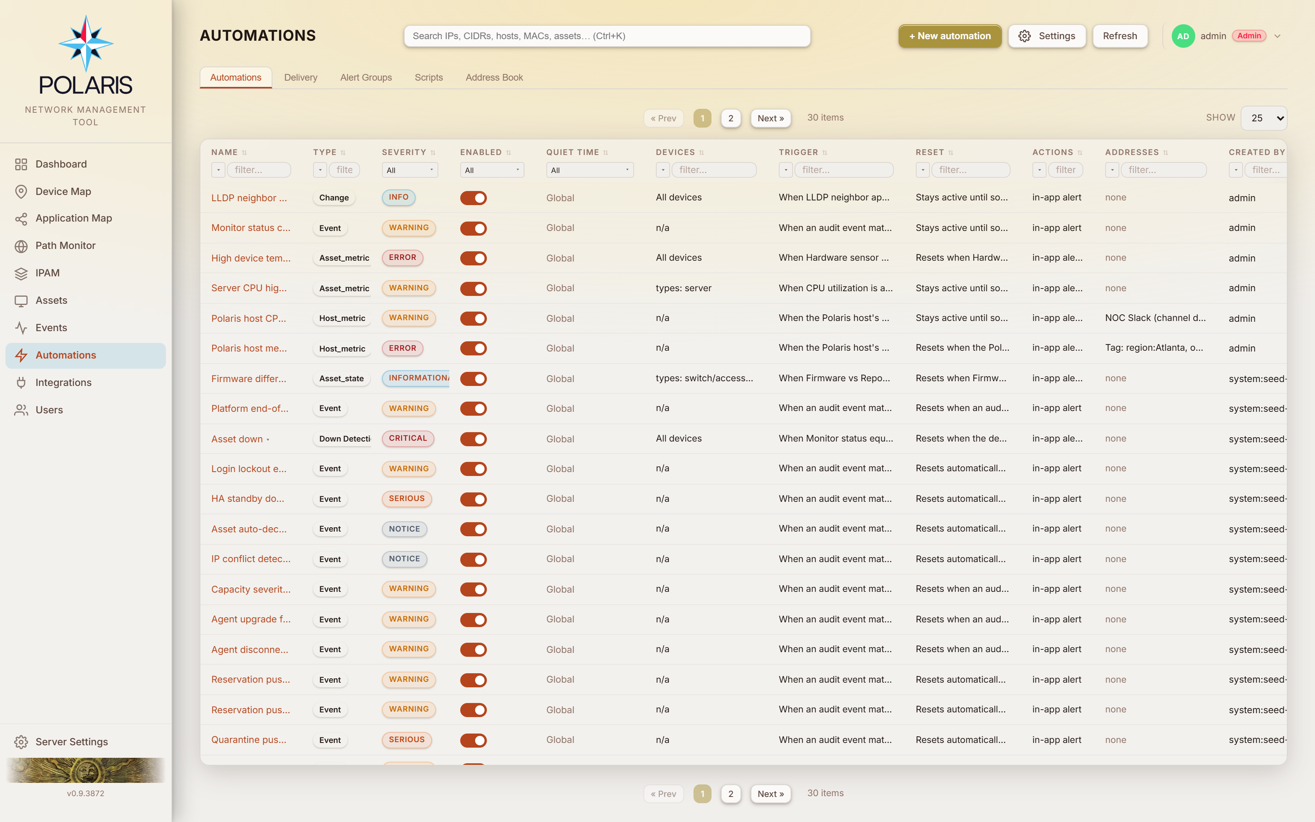Click the Events activity icon

21,328
